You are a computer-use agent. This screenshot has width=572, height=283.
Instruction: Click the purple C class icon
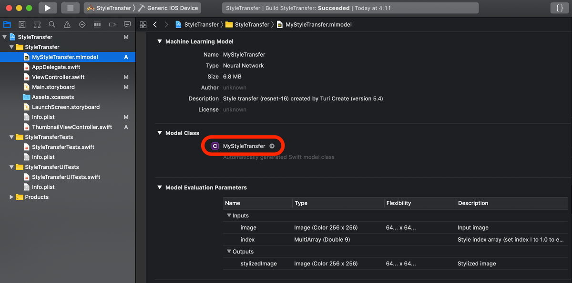[215, 146]
